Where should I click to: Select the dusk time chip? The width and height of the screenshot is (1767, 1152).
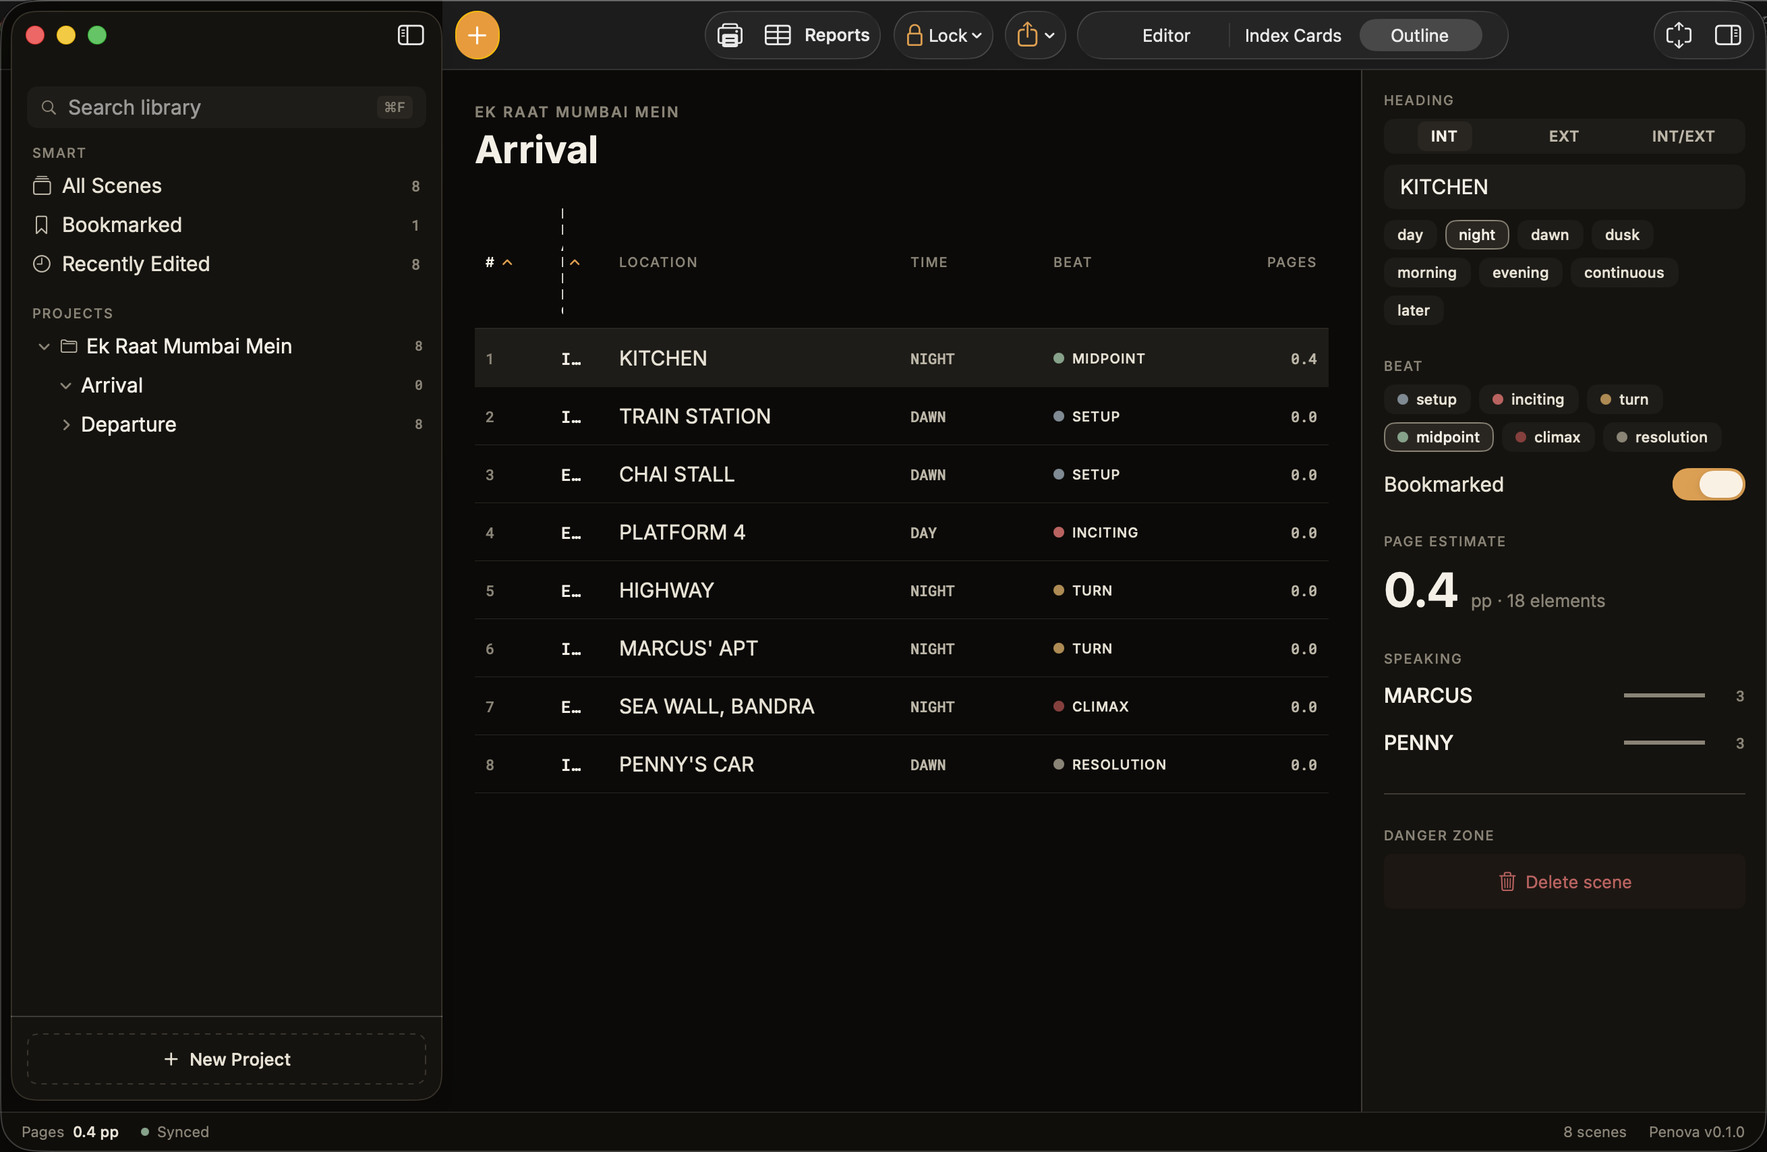[1621, 235]
